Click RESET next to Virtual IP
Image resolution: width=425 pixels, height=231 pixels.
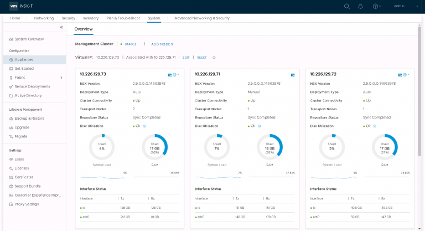click(x=201, y=58)
